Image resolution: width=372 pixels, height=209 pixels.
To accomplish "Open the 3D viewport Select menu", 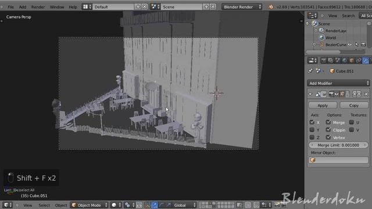I will 44,205.
